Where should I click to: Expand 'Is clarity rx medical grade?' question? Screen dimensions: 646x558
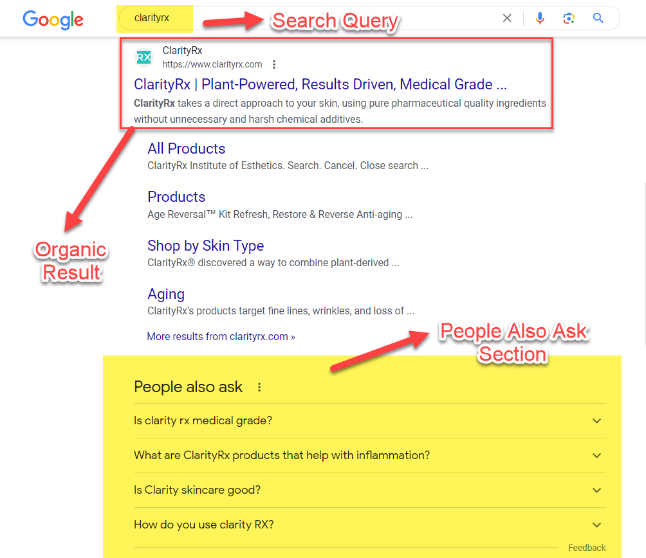pyautogui.click(x=369, y=420)
